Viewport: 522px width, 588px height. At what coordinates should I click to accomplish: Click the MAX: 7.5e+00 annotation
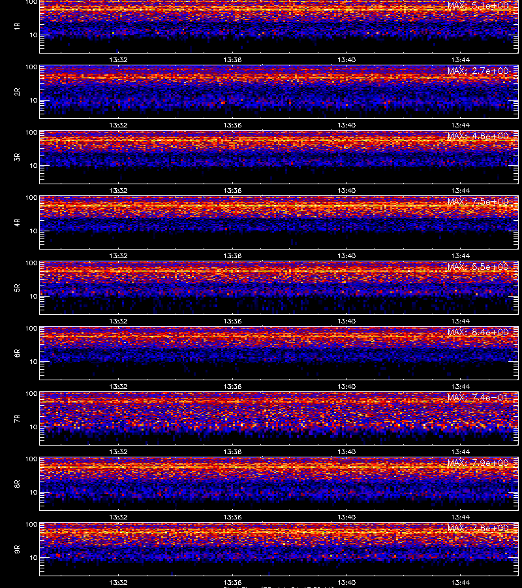coord(478,201)
